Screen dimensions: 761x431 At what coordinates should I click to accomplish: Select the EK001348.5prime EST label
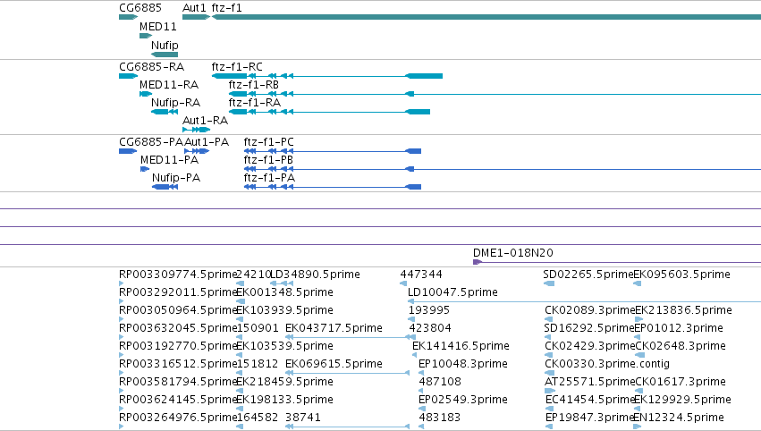pos(284,292)
